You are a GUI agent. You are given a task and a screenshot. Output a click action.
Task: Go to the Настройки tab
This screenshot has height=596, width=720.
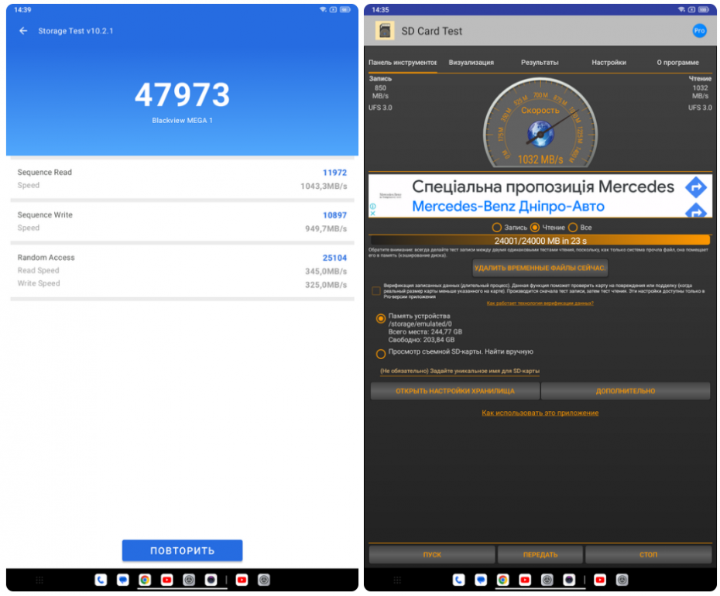click(x=609, y=63)
